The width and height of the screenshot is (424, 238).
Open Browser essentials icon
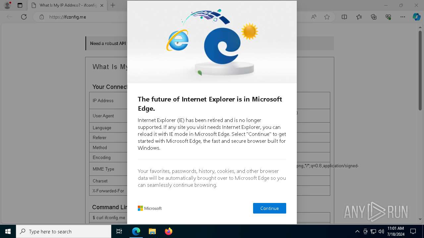click(388, 17)
